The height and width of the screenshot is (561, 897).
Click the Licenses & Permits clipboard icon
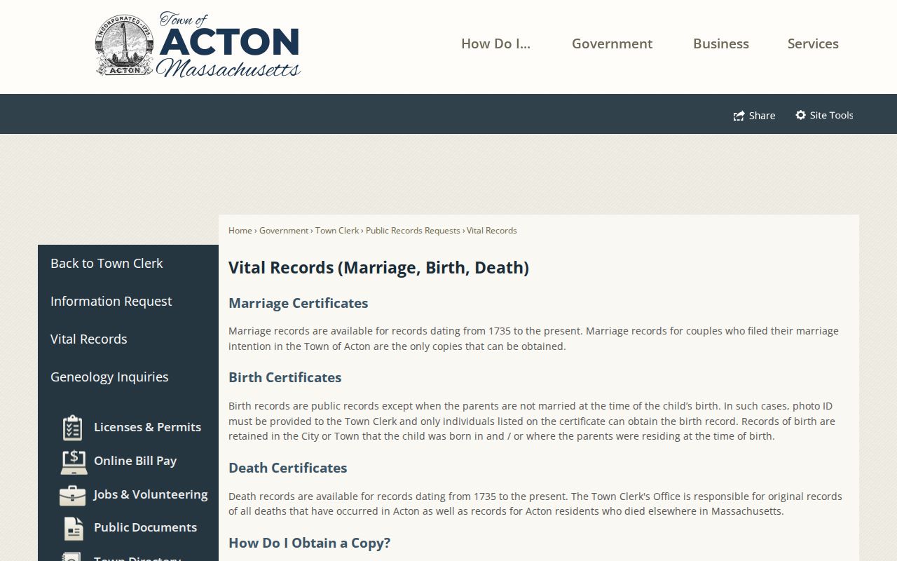click(73, 427)
